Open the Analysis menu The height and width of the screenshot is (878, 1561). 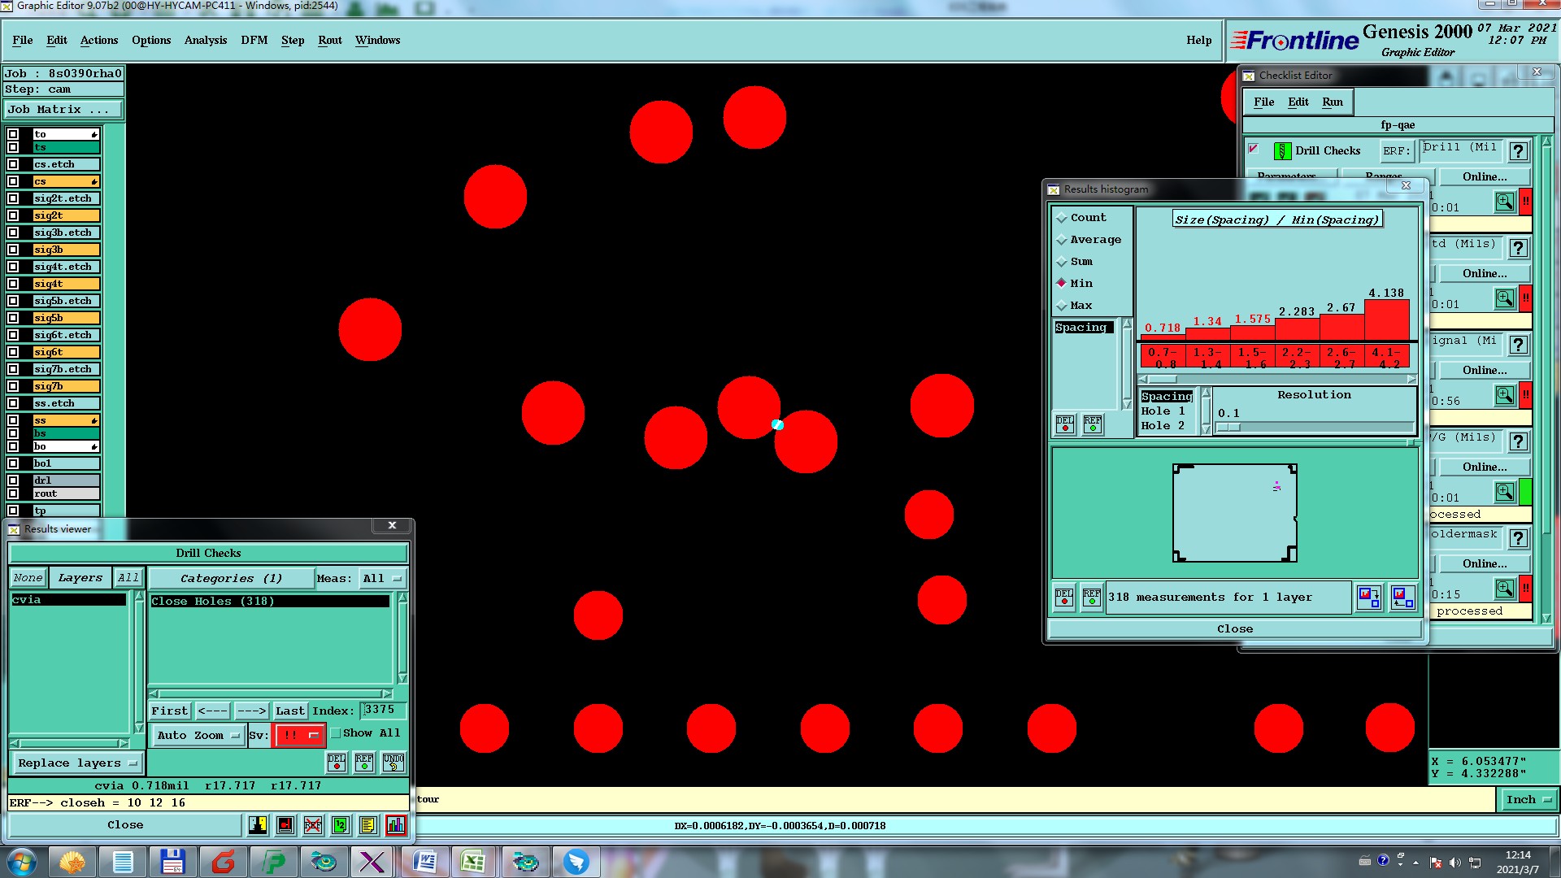205,40
